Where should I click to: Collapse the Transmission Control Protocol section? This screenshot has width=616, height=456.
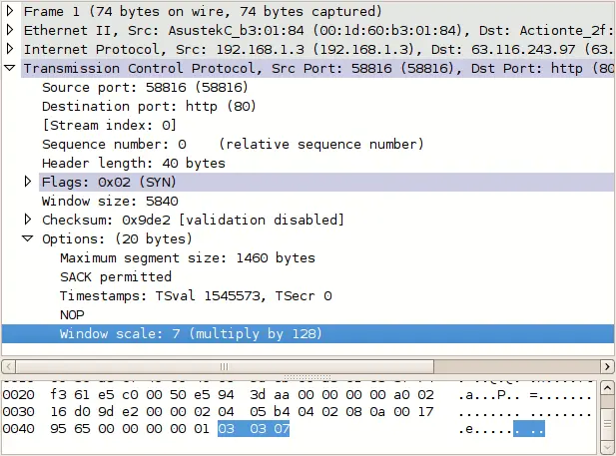9,68
